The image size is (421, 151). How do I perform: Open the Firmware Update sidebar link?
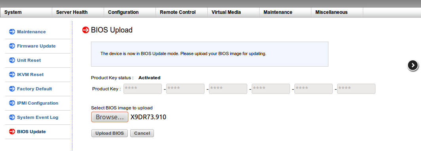36,46
